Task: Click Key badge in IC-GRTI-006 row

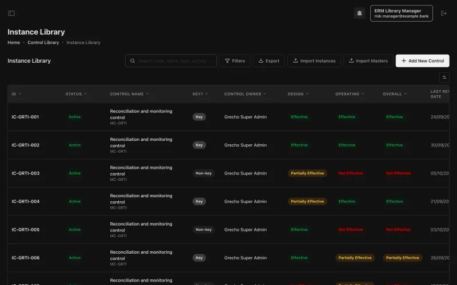Action: 199,258
